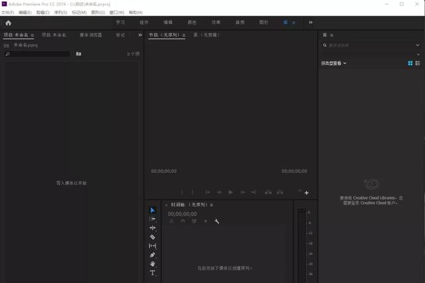
Task: Switch libraries panel to grid view
Action: (x=410, y=63)
